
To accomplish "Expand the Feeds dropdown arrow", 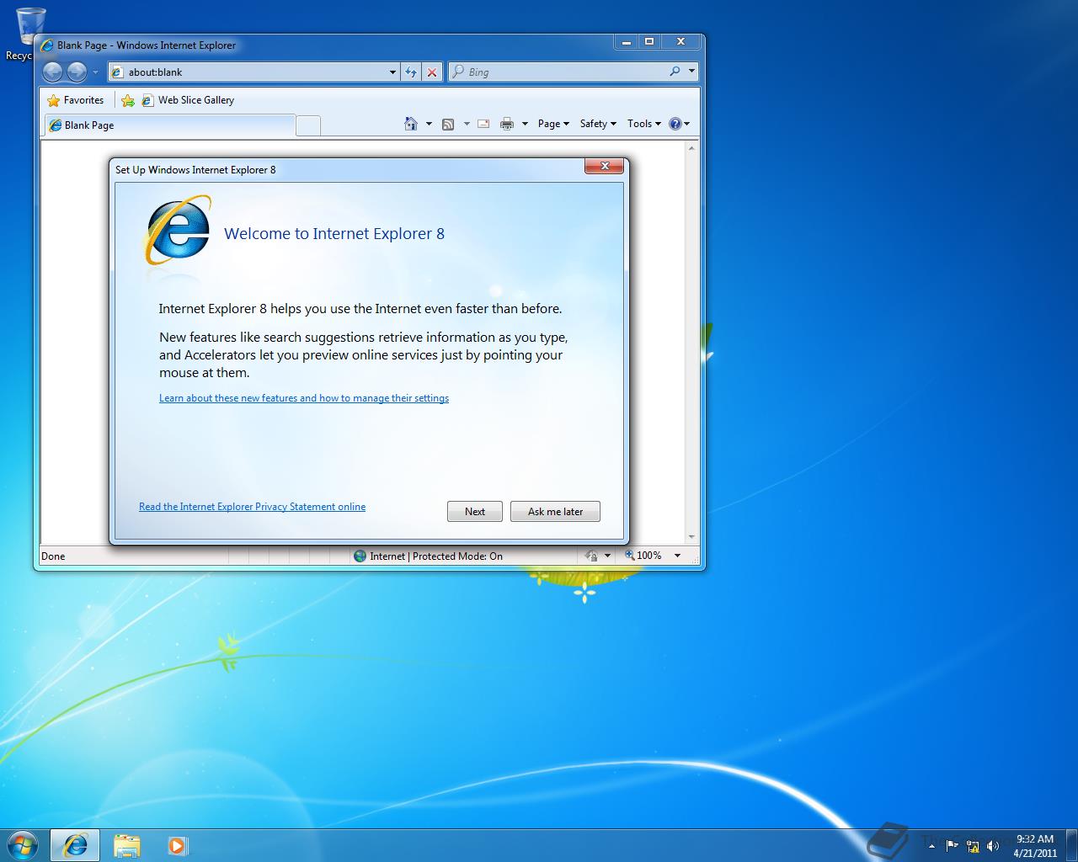I will click(x=467, y=124).
